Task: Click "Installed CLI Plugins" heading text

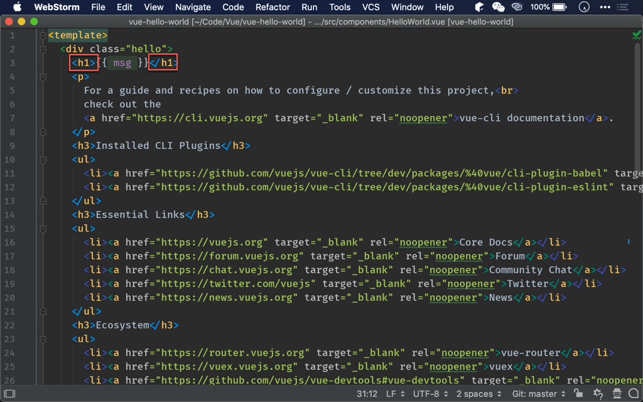Action: coord(158,146)
